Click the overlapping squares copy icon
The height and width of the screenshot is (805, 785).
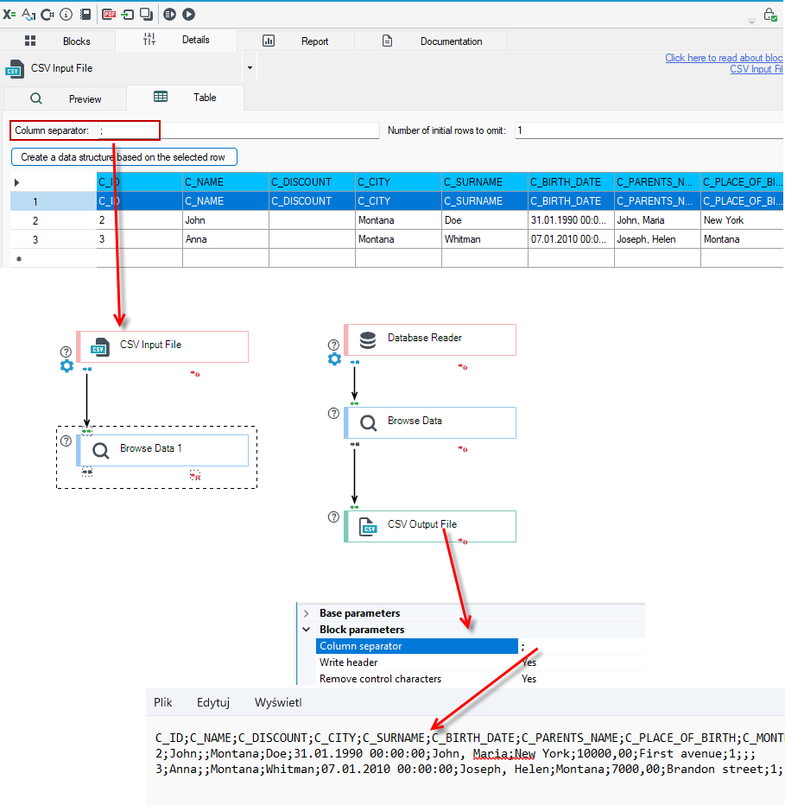pyautogui.click(x=146, y=15)
